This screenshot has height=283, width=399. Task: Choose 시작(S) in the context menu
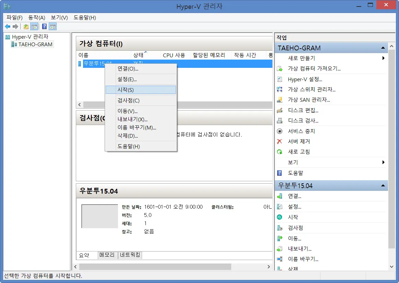[x=141, y=90]
